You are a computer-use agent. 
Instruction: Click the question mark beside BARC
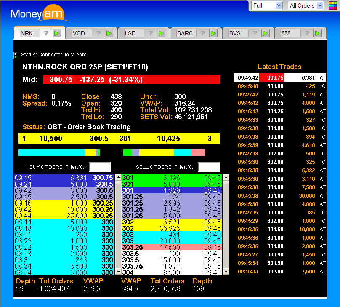(x=203, y=33)
